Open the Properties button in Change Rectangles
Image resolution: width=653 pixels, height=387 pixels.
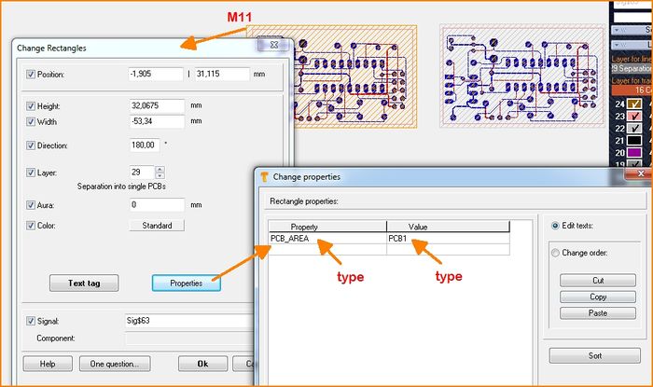(187, 283)
